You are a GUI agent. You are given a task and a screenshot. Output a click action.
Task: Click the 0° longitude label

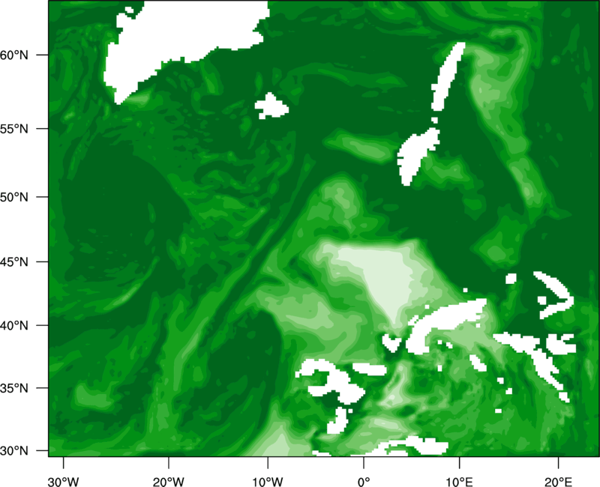(x=364, y=482)
